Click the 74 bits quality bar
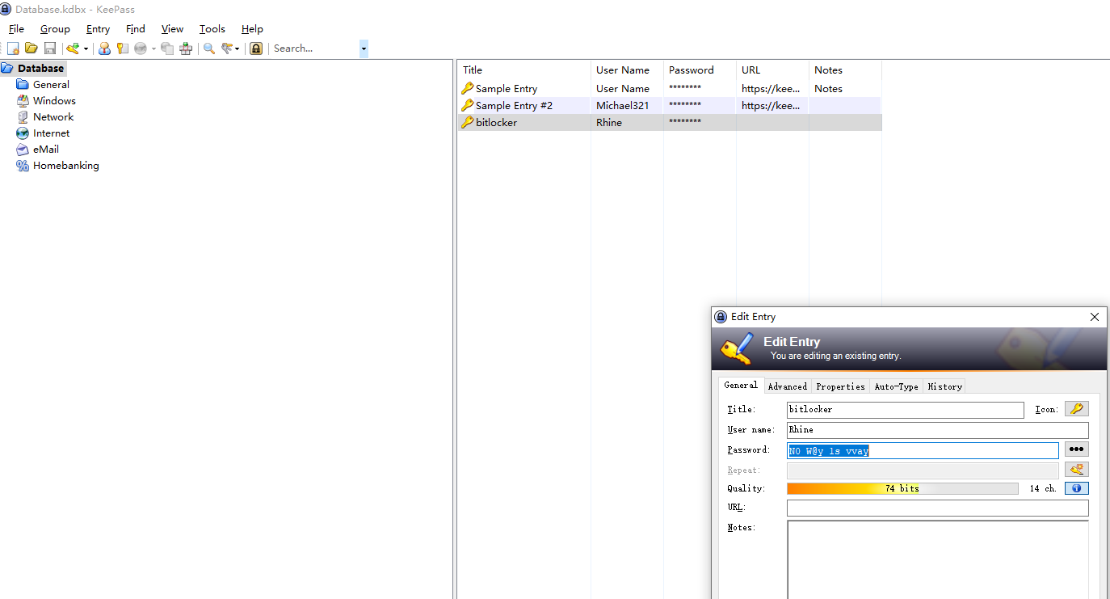The width and height of the screenshot is (1110, 599). pyautogui.click(x=902, y=488)
